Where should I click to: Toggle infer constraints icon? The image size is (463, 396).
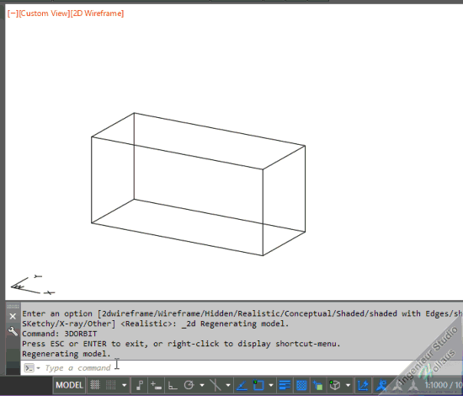[140, 385]
